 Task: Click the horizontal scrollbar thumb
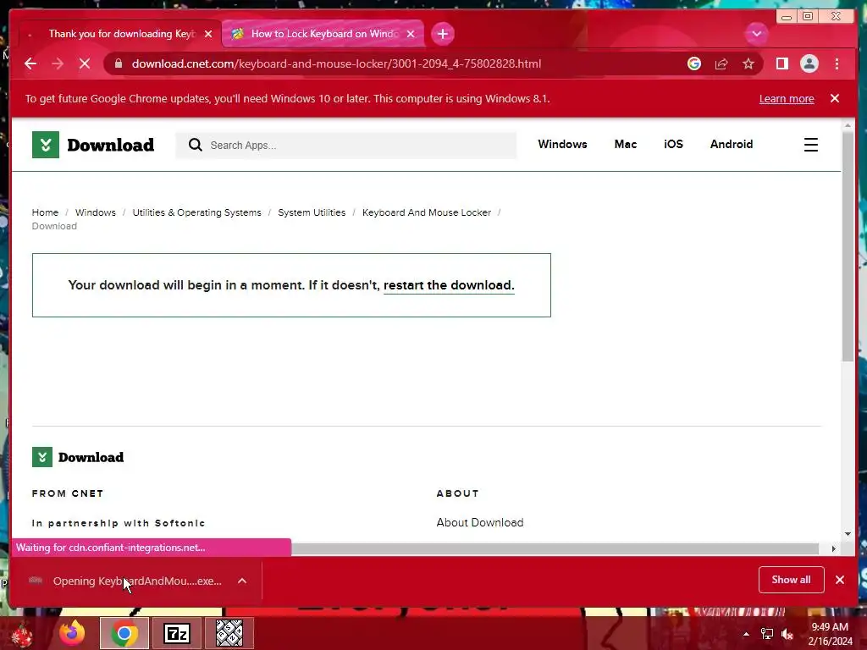click(555, 548)
